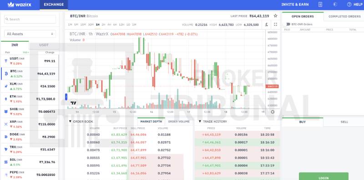This screenshot has height=180, width=364.
Task: Select the Order Volume tab
Action: click(179, 121)
